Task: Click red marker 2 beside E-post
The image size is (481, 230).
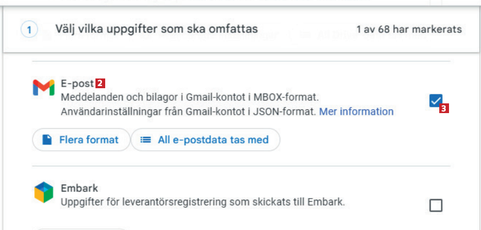Action: (100, 83)
